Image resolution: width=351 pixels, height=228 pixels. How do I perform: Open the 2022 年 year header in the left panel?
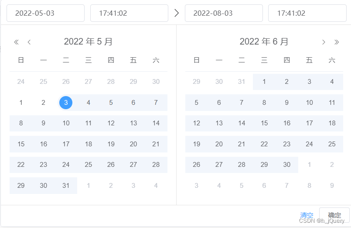coord(79,41)
